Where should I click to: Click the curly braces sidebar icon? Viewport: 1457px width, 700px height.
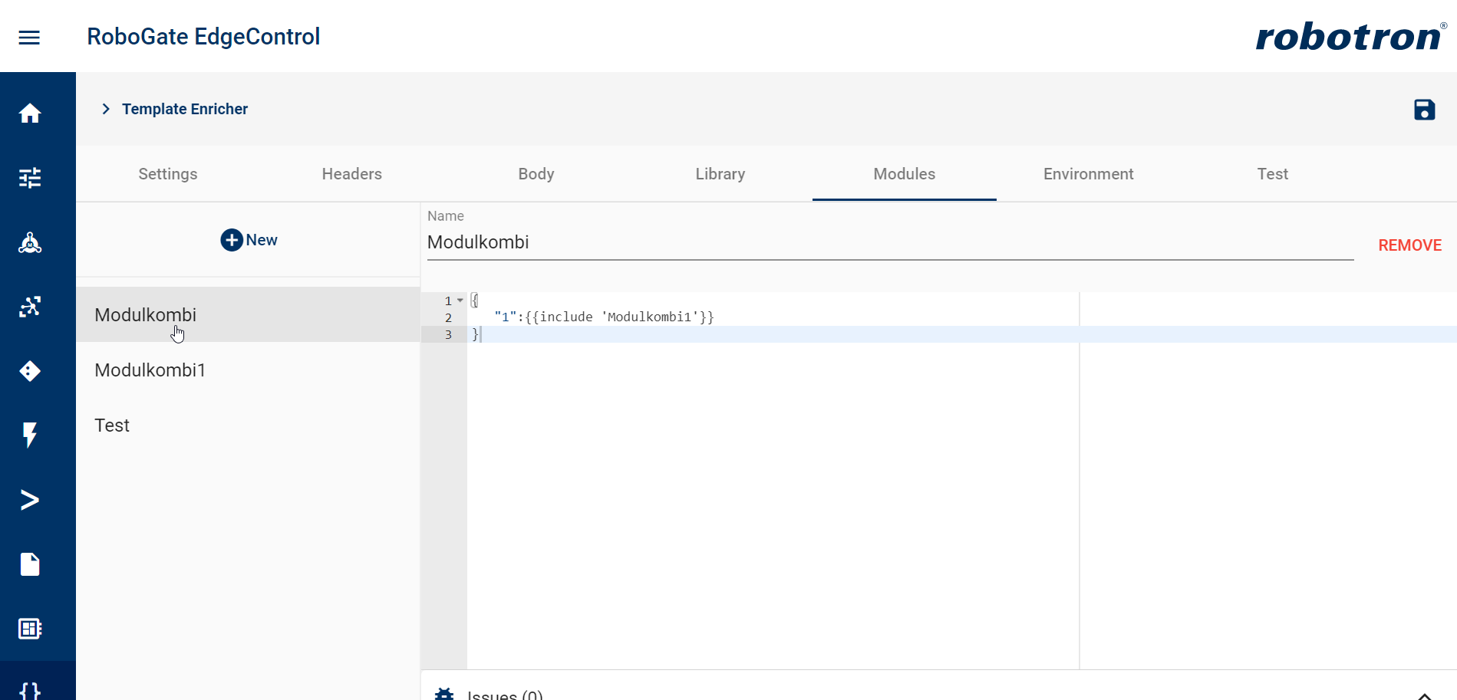click(x=30, y=689)
